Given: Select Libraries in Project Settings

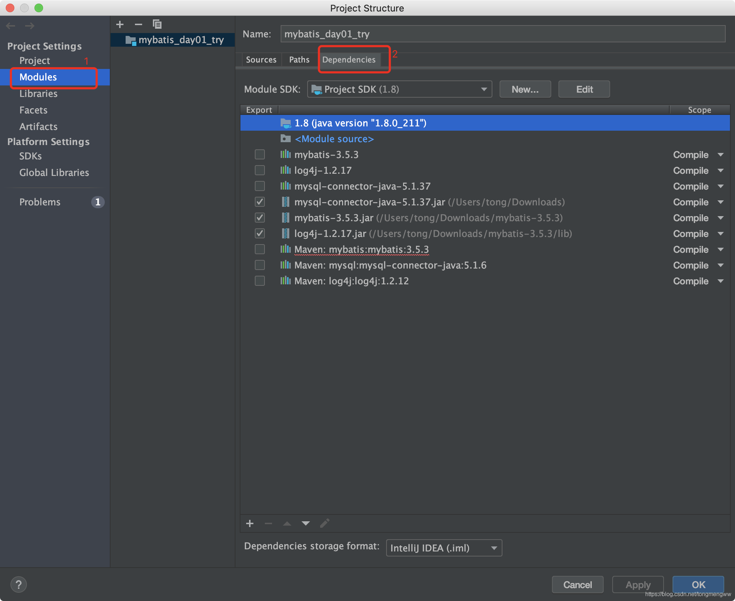Looking at the screenshot, I should coord(38,94).
